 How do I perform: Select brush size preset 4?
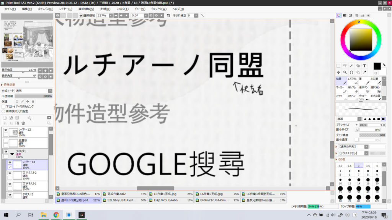(x=377, y=166)
